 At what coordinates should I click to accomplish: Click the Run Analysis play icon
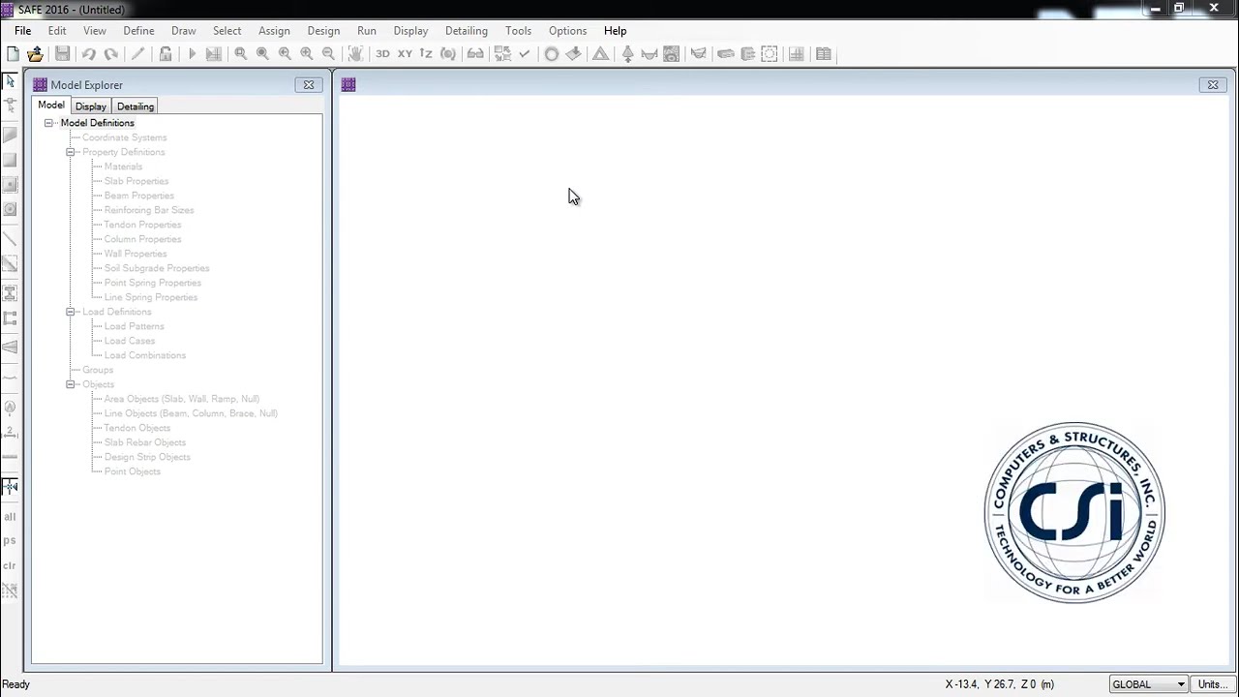192,54
